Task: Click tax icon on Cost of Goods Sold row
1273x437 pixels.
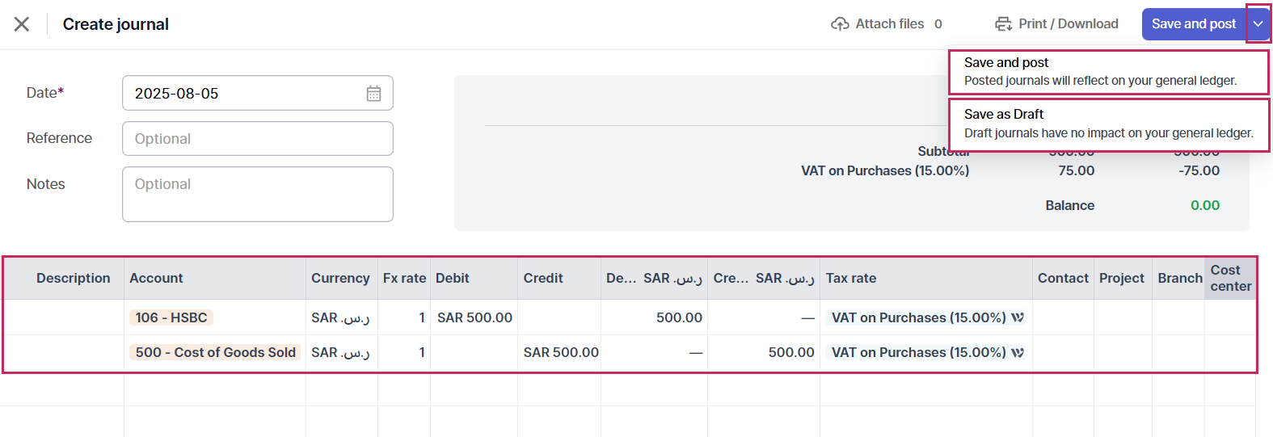Action: (1018, 352)
